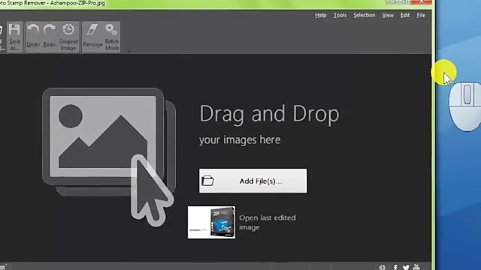Open the YouTube icon in status bar
Screen dimensions: 481x270
pos(416,267)
